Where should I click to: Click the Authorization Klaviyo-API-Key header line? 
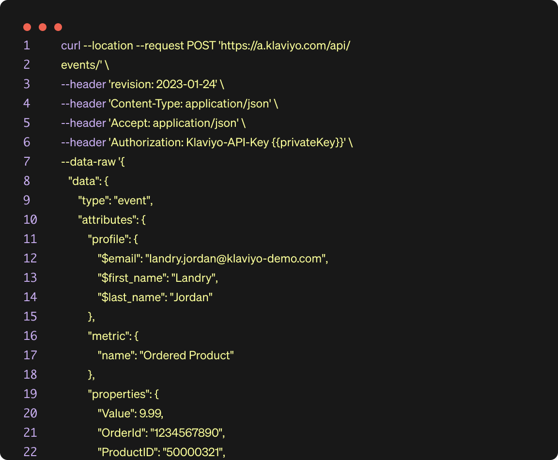(207, 142)
